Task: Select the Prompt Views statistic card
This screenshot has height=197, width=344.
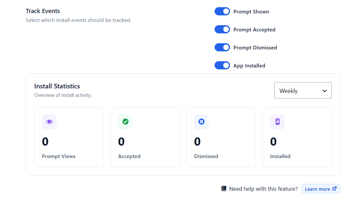Action: 69,137
